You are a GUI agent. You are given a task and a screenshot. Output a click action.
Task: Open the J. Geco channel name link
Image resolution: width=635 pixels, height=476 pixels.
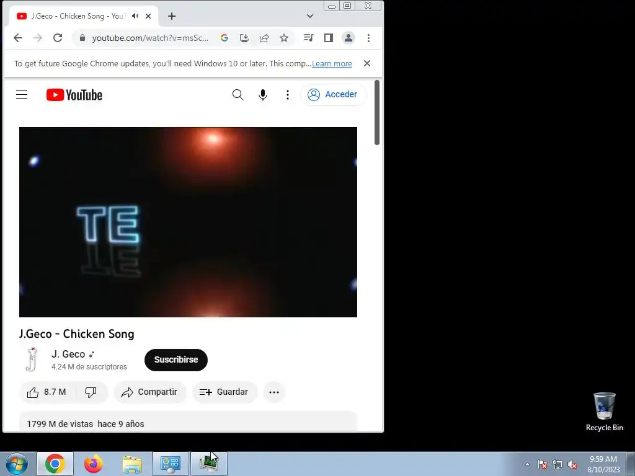coord(68,354)
